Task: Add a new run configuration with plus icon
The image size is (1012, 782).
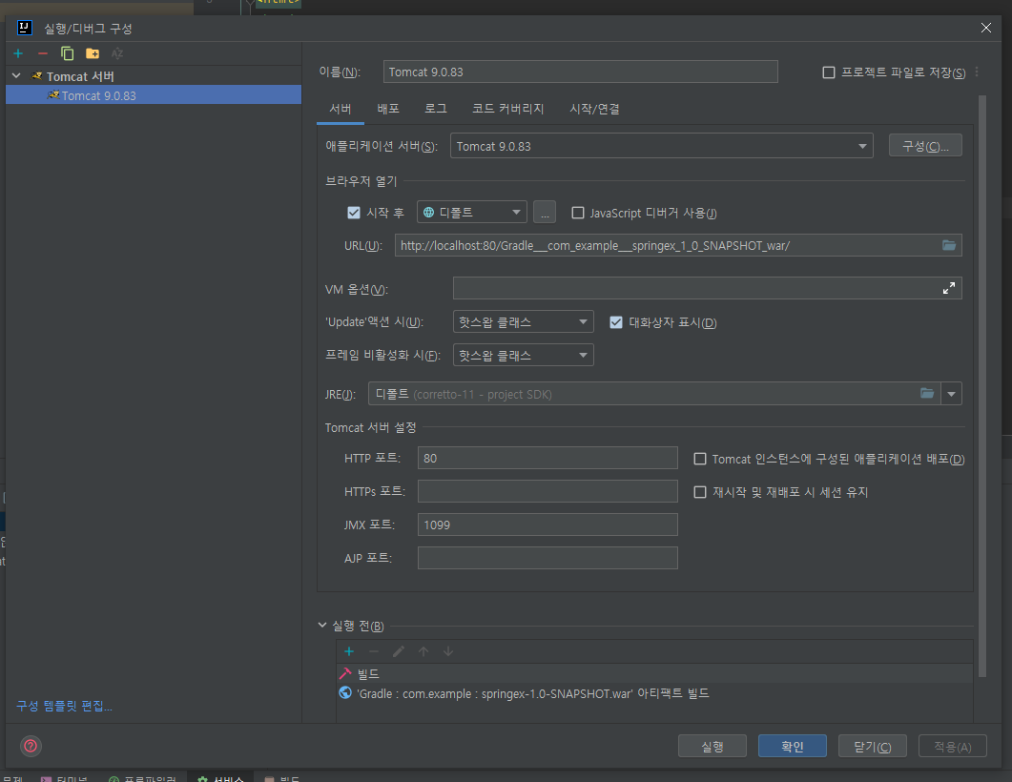Action: coord(18,53)
